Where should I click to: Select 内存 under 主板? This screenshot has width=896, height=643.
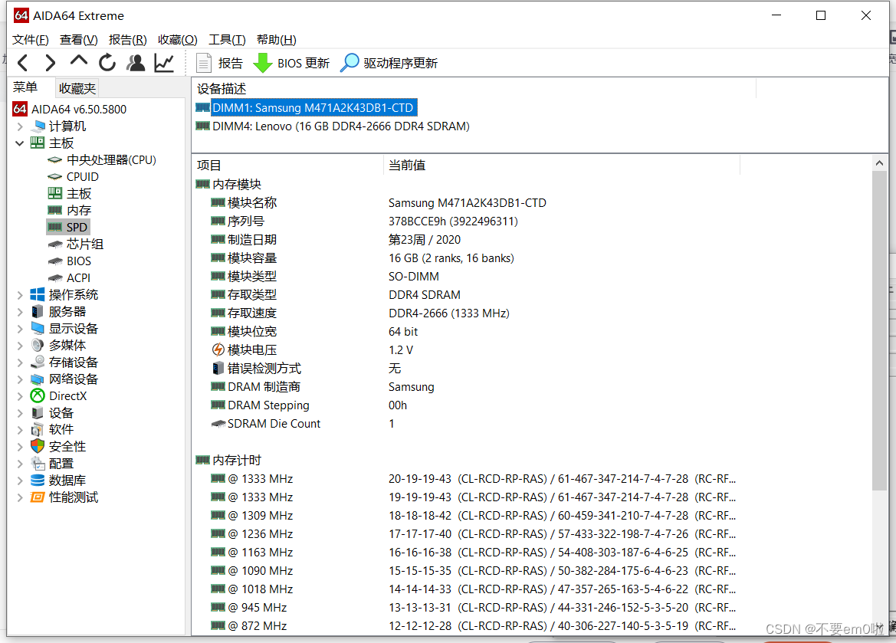click(x=79, y=210)
